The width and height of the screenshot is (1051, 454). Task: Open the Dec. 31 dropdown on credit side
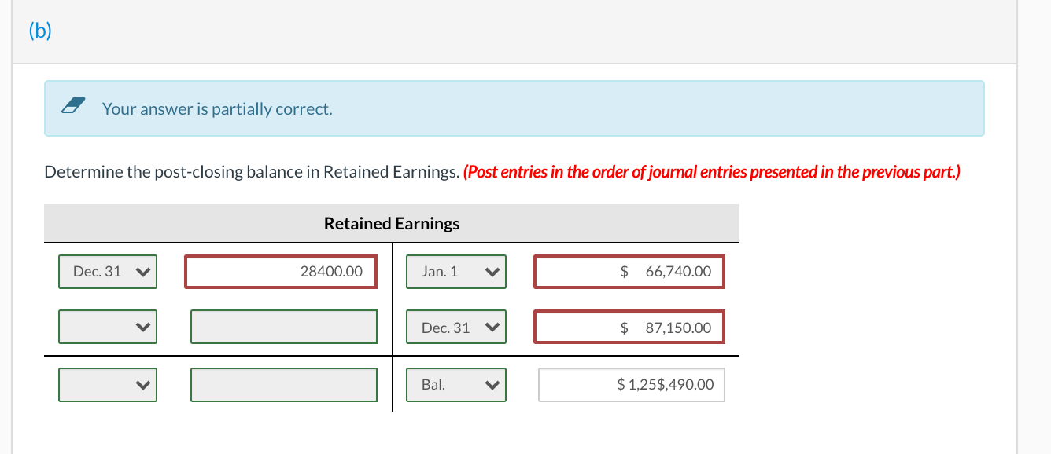coord(455,327)
